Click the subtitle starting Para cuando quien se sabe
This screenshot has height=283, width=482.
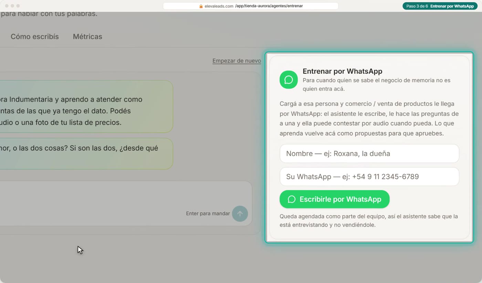377,85
